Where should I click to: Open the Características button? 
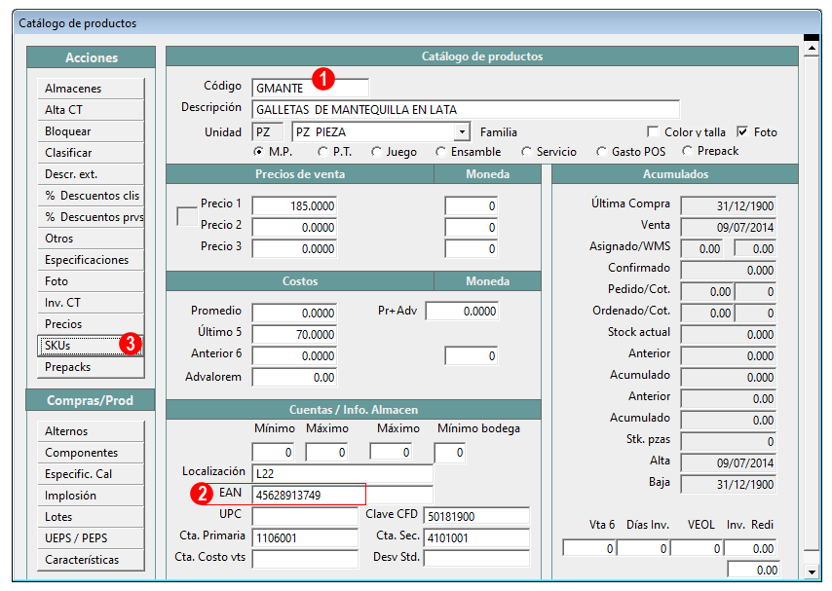tap(91, 560)
